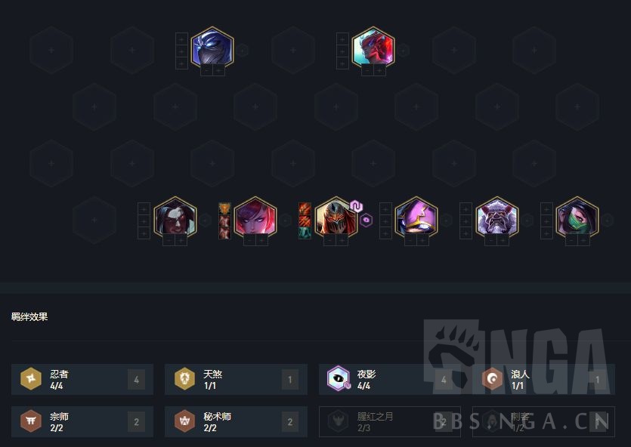
Task: Click the empty hexagon slot left of Kayn
Action: [x=94, y=220]
